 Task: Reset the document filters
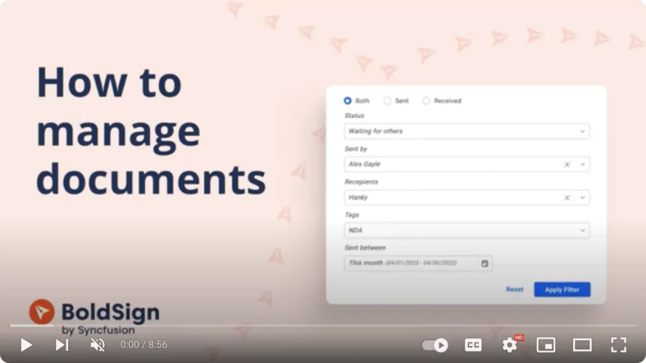click(514, 289)
